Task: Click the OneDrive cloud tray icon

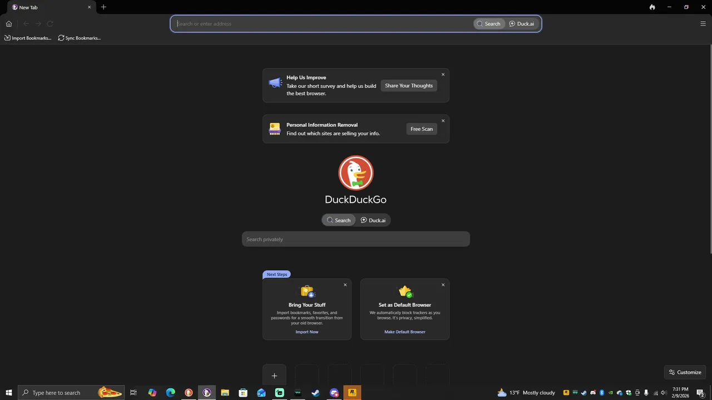Action: (619, 393)
